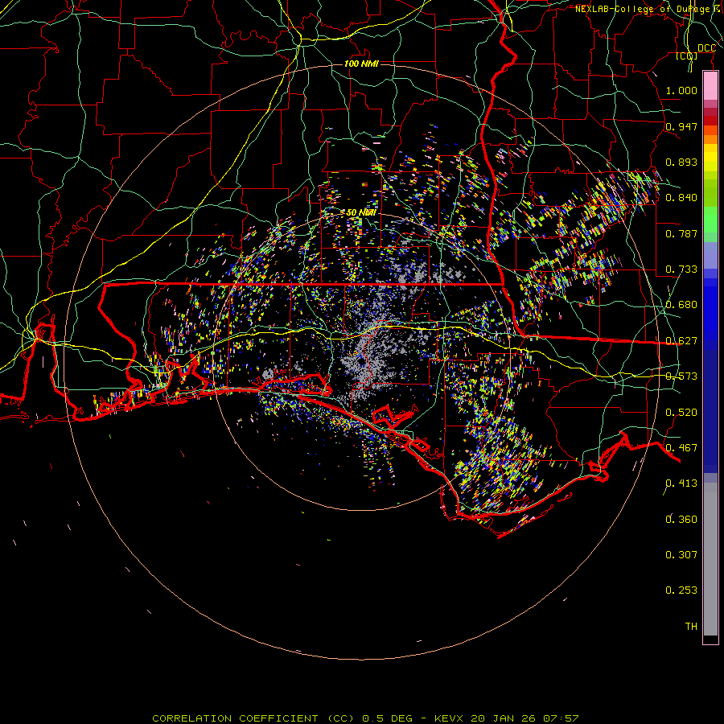Pick the orange segment of color bar
Viewport: 724px width, 724px height.
coord(710,139)
